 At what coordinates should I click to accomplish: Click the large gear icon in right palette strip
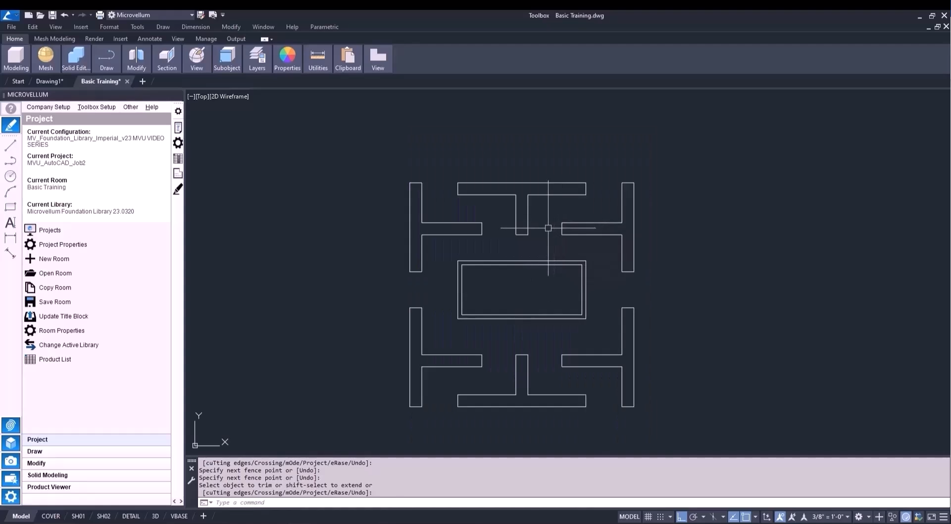click(x=178, y=143)
